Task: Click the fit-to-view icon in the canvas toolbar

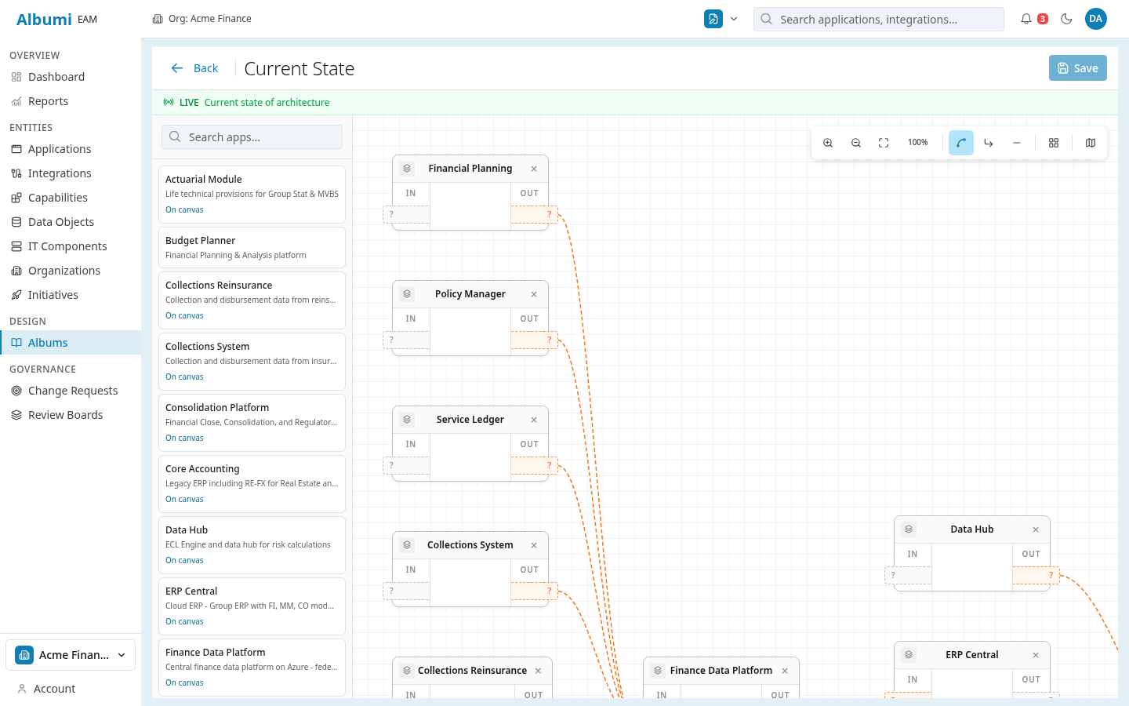Action: [884, 142]
